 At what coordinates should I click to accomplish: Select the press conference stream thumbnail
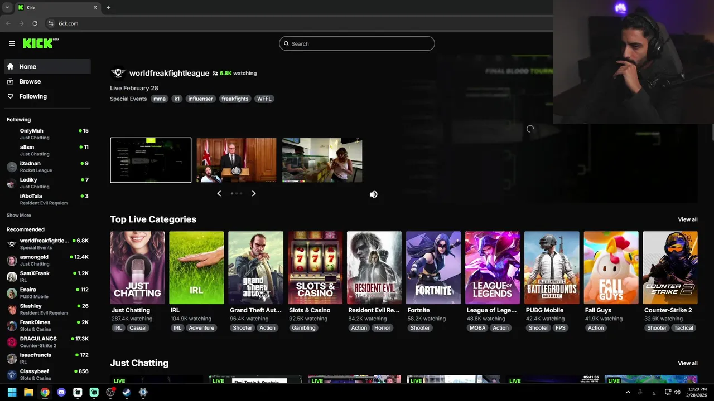(x=237, y=160)
